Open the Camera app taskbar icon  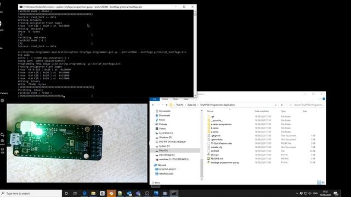click(165, 193)
